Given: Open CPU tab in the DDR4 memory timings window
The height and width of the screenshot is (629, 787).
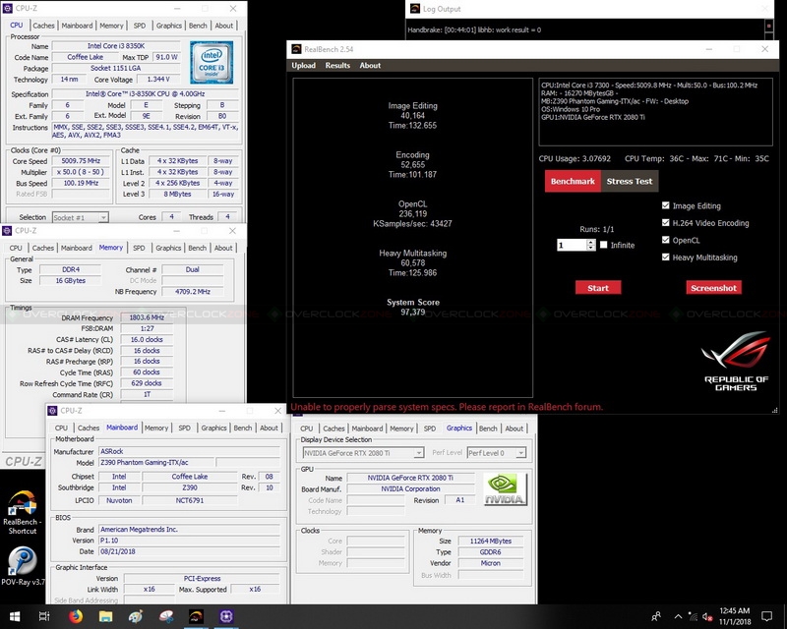Looking at the screenshot, I should 16,248.
